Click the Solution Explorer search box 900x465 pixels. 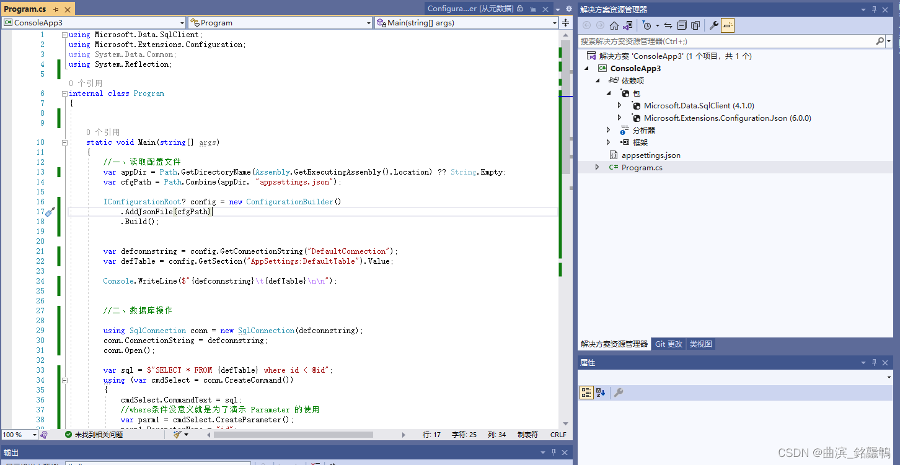tap(726, 41)
